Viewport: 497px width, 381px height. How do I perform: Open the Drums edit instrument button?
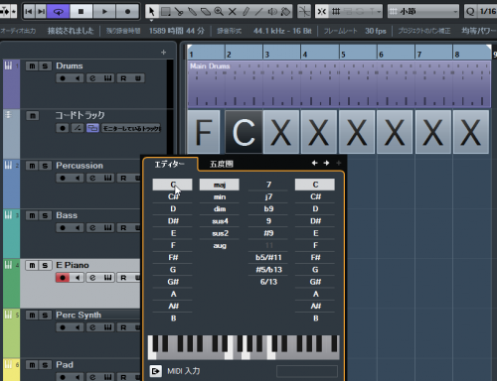tap(107, 78)
